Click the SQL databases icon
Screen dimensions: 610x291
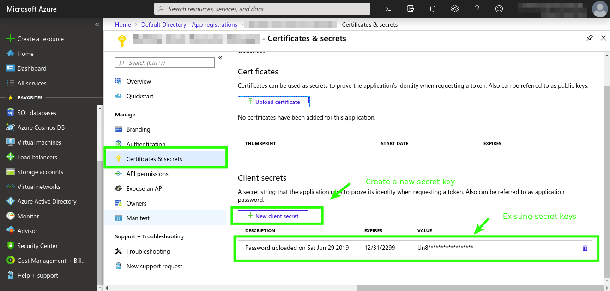pyautogui.click(x=11, y=113)
